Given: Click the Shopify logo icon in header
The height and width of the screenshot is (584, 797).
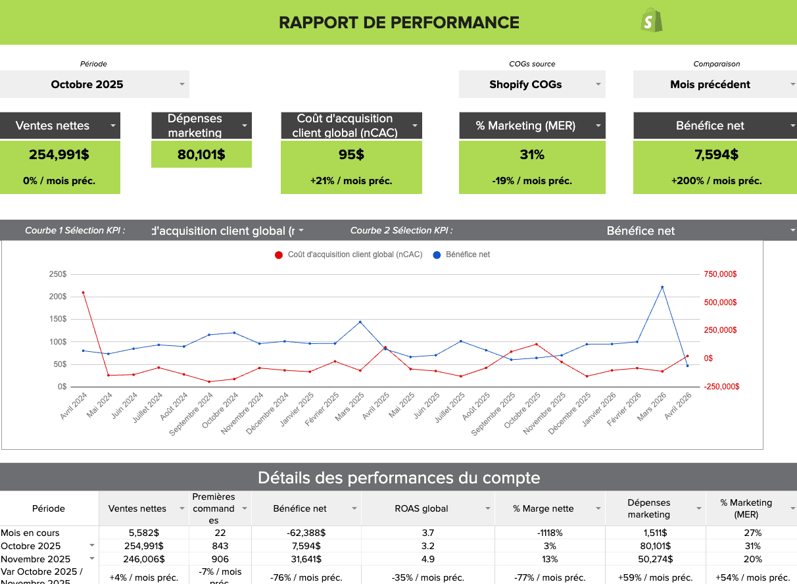Looking at the screenshot, I should pyautogui.click(x=651, y=22).
